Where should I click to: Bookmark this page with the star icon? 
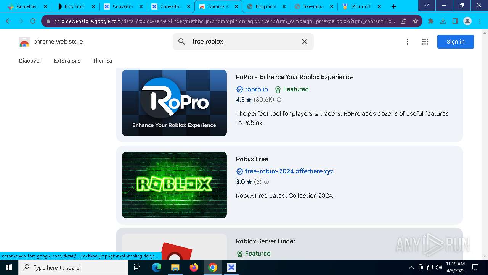(416, 21)
